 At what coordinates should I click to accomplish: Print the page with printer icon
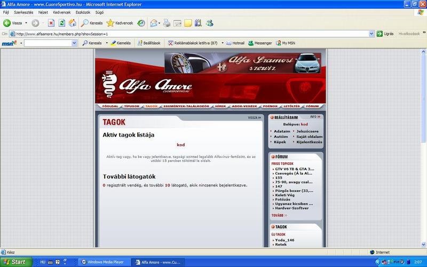coord(167,23)
